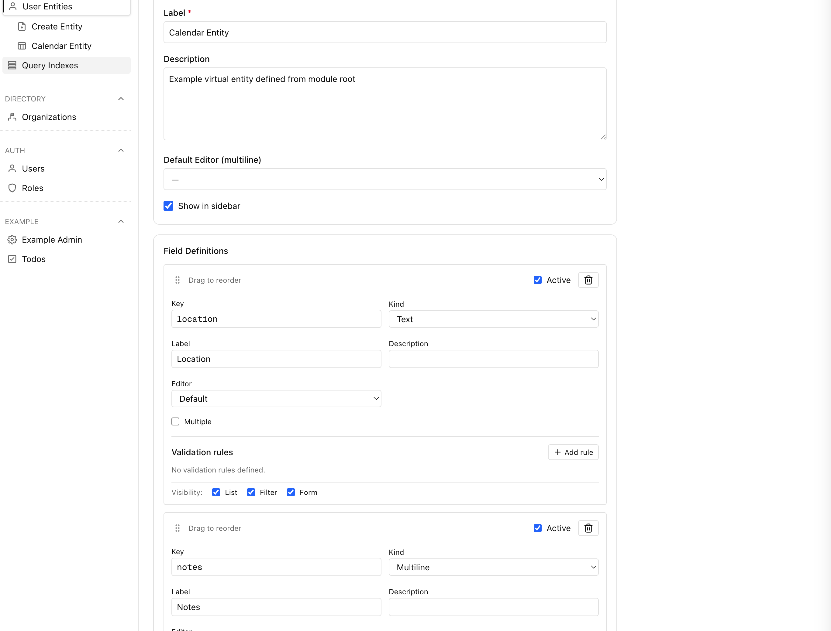
Task: Click the document icon beside Create Entity
Action: (21, 26)
